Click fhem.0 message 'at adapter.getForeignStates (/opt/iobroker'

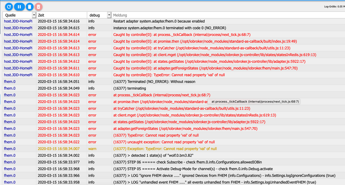click(x=185, y=128)
